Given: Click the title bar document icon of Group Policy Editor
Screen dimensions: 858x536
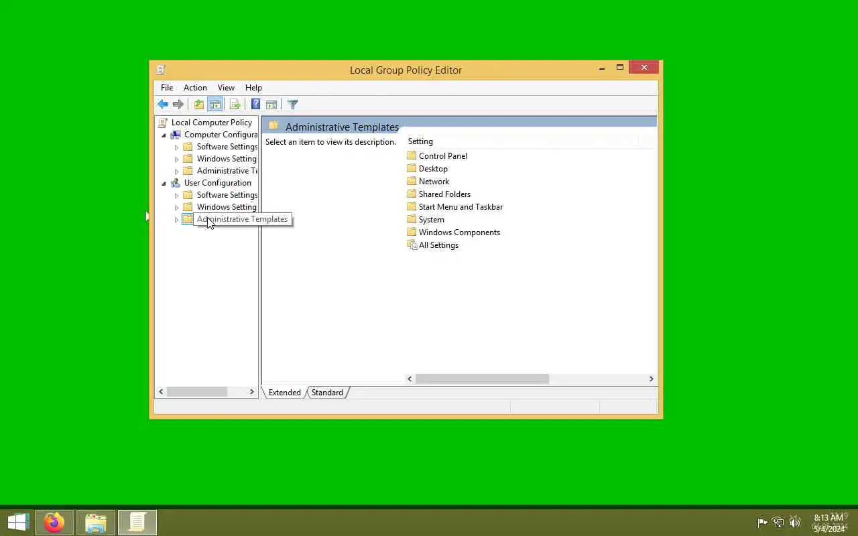Looking at the screenshot, I should point(160,70).
